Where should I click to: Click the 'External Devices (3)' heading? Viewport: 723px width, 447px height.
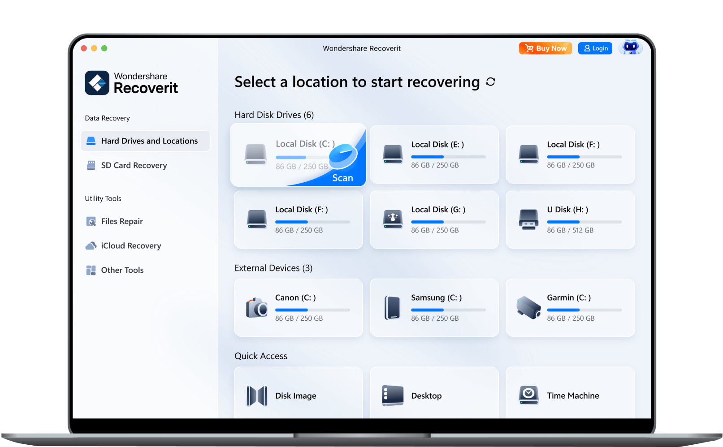[273, 268]
